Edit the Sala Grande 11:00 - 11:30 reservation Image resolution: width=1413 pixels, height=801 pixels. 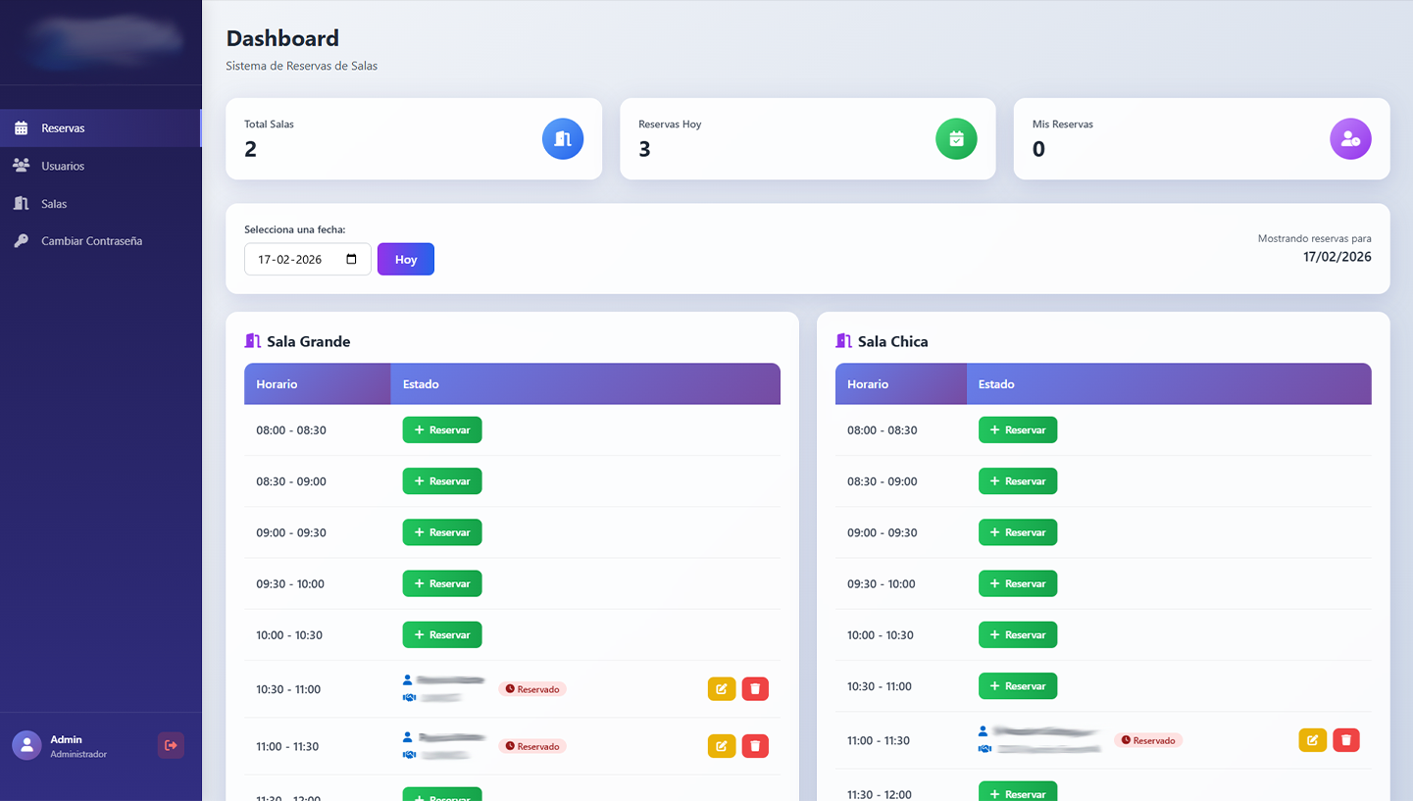tap(721, 746)
